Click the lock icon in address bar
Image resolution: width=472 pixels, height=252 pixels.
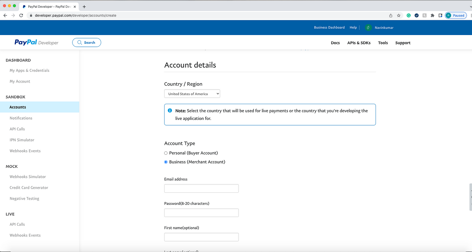pyautogui.click(x=31, y=15)
